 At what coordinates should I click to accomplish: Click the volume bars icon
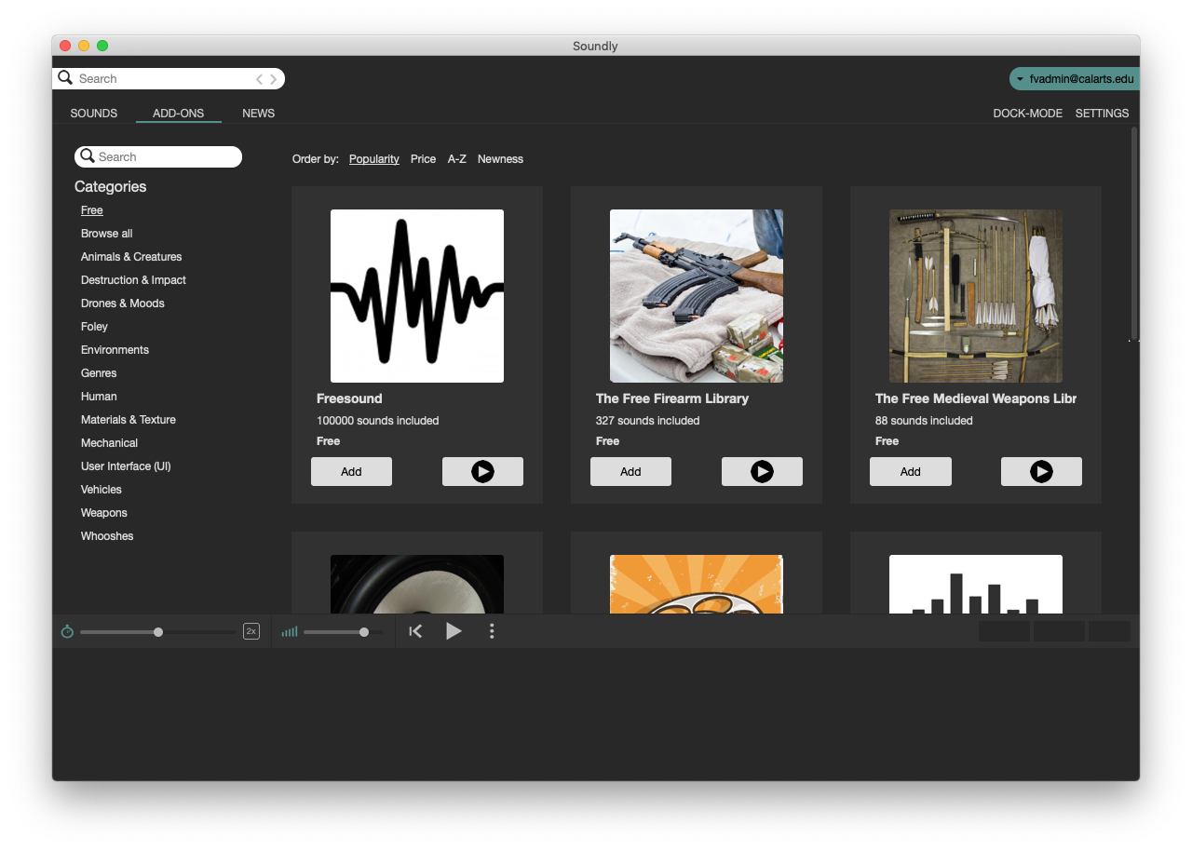(290, 631)
